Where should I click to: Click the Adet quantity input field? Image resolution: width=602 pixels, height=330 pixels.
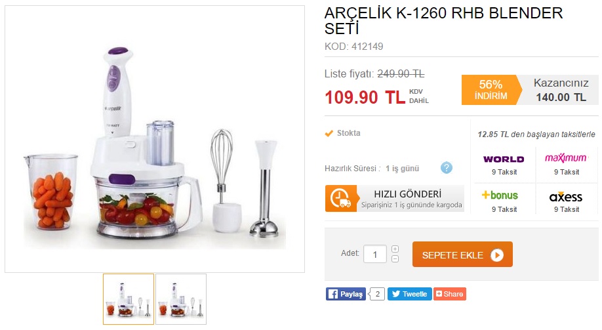374,255
